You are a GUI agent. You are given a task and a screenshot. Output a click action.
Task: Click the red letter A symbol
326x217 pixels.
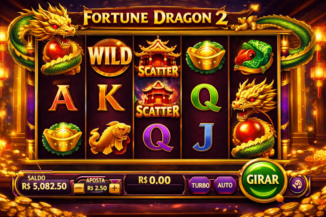[x=63, y=98]
